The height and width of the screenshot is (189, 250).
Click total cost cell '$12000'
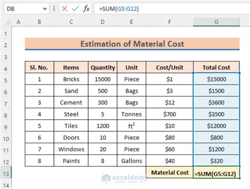coord(216,126)
